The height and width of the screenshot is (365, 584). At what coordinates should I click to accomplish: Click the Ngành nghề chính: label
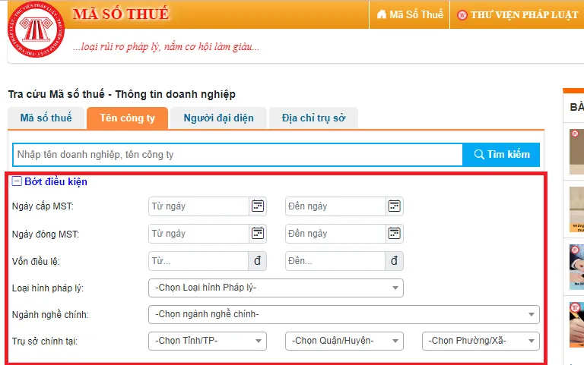click(50, 314)
